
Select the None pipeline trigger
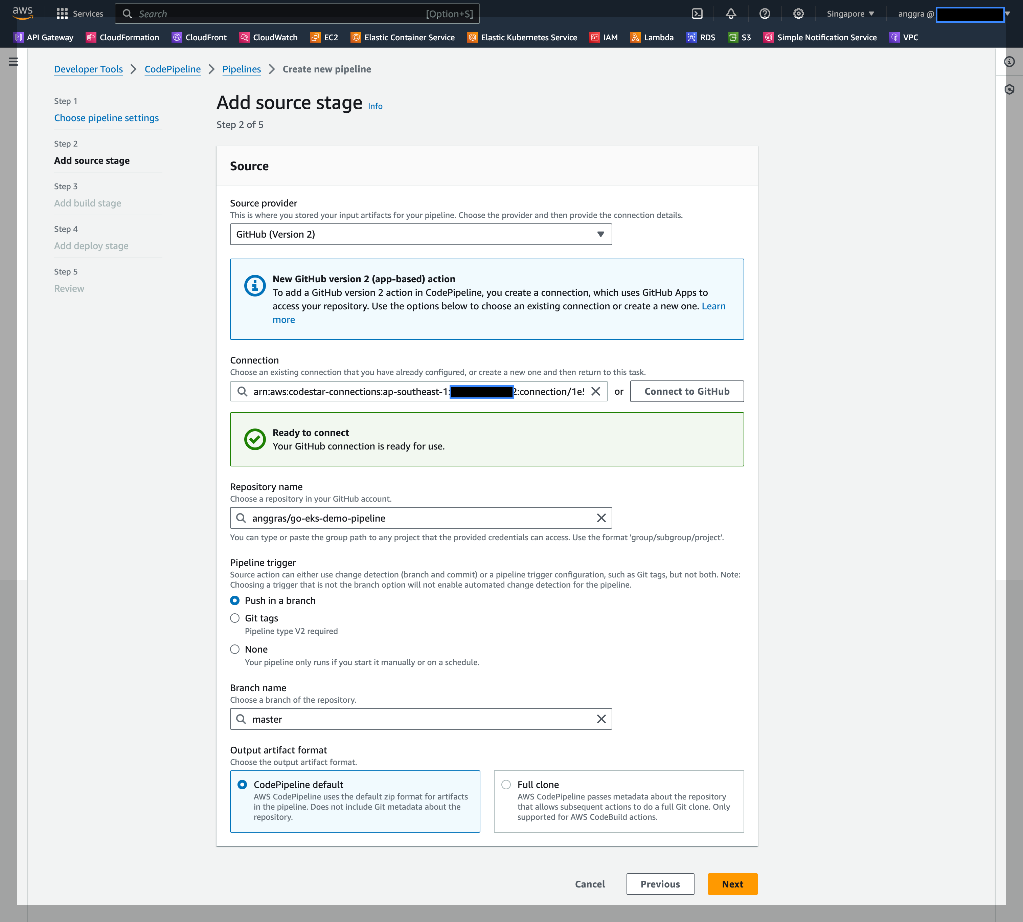[235, 649]
